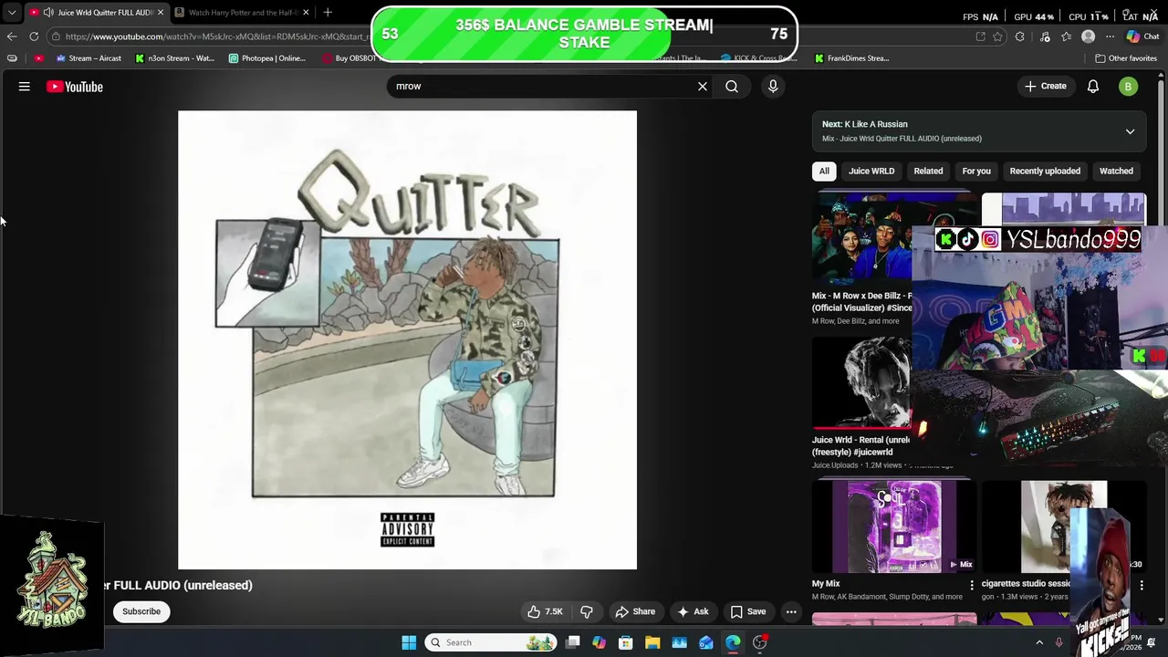Close the Juice Wrld Quitter tab

coord(161,13)
